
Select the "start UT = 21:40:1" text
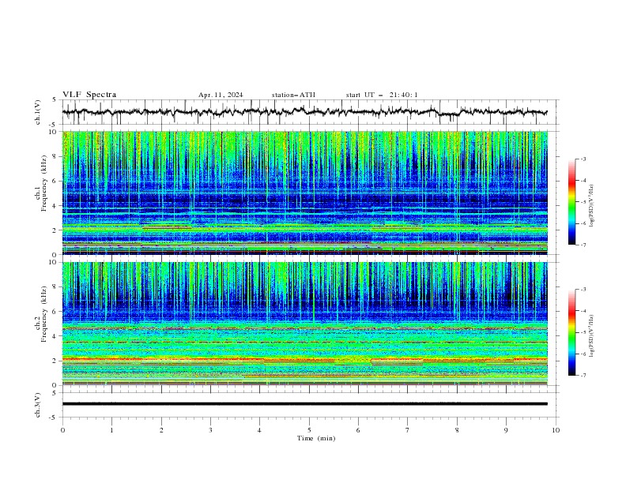tap(382, 95)
